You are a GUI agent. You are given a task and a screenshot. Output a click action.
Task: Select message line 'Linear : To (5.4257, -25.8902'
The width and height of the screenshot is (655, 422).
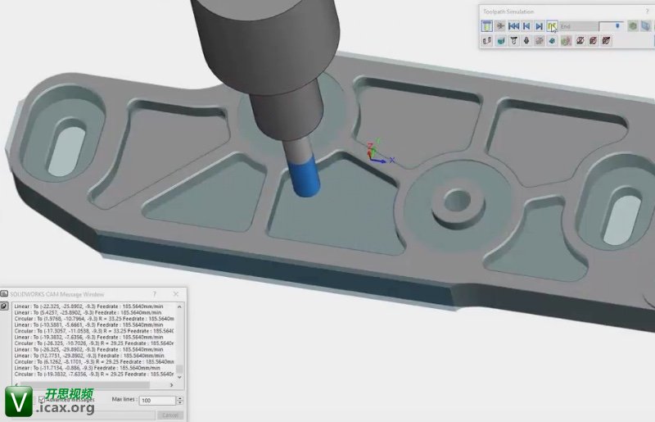[x=88, y=312]
